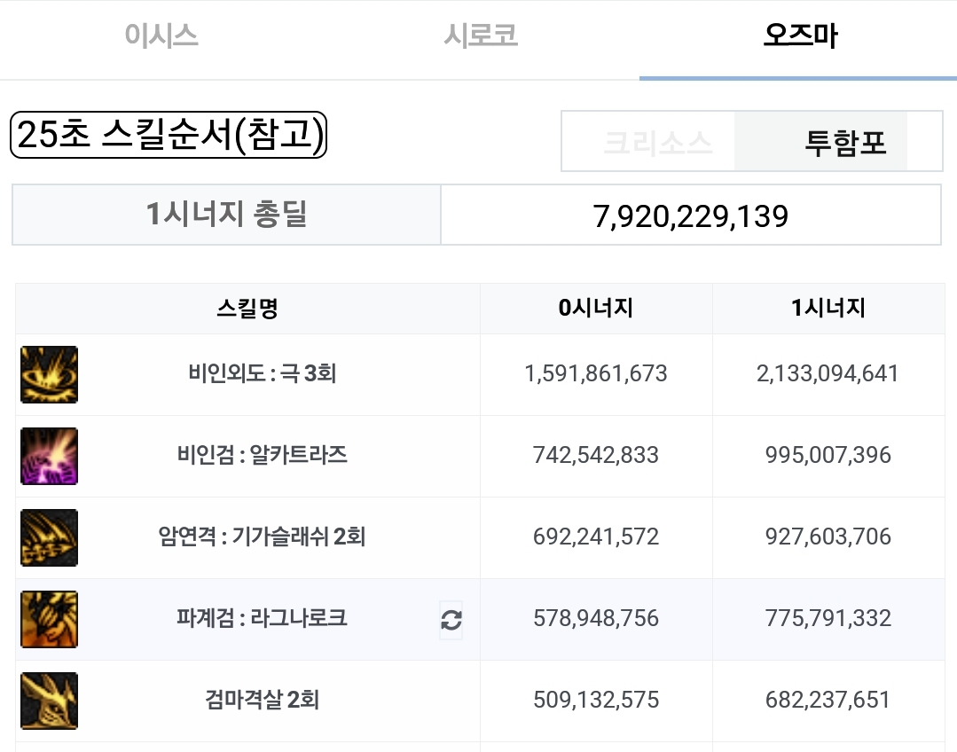Switch to the 이시스 tab
This screenshot has height=752, width=957.
[x=161, y=35]
